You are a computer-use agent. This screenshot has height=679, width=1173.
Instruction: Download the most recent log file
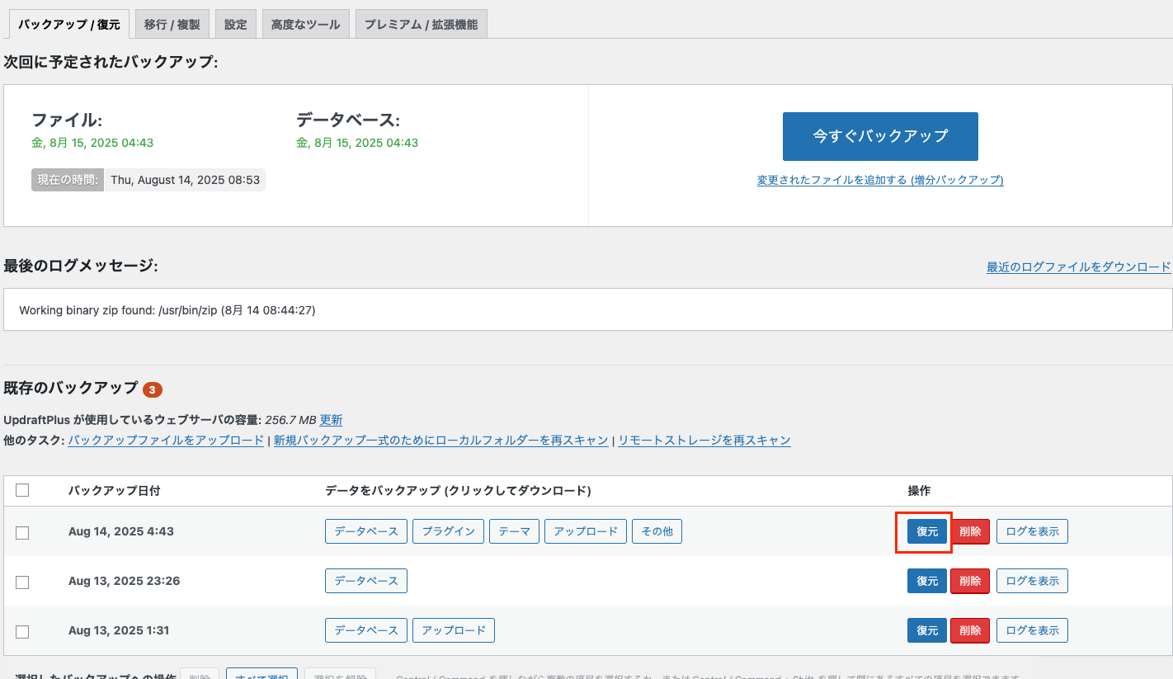1077,266
